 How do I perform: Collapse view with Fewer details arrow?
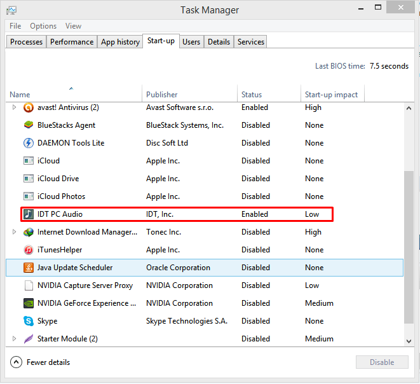coord(16,362)
